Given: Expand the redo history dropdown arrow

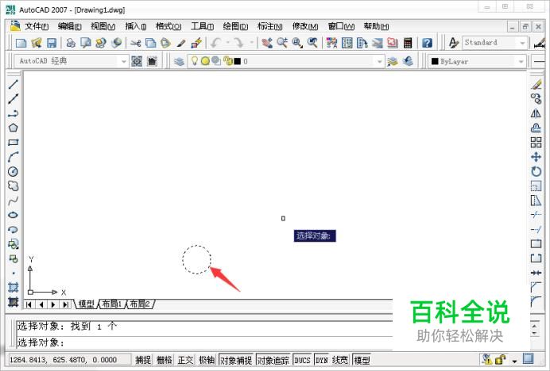Looking at the screenshot, I should 252,43.
